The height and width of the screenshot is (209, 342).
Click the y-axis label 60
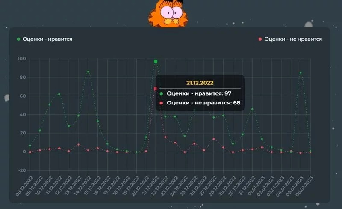pos(23,96)
